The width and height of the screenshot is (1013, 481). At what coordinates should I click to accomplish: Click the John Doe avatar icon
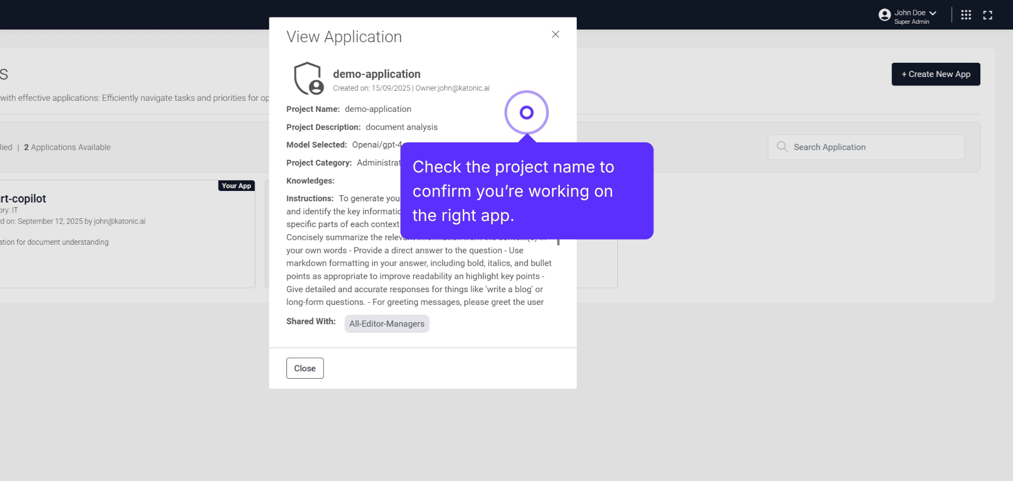884,15
